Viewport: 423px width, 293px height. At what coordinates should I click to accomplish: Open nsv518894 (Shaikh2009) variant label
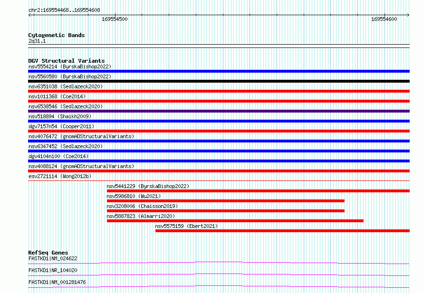click(60, 116)
